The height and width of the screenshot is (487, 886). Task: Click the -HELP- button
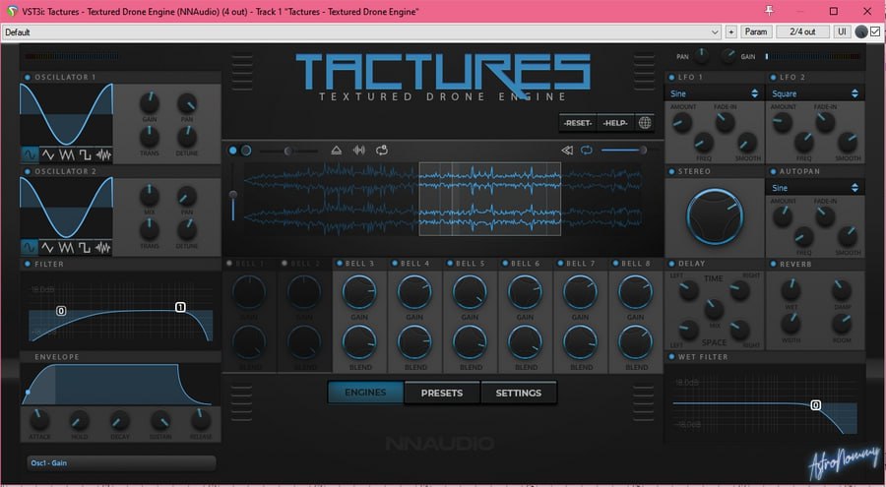click(x=616, y=123)
